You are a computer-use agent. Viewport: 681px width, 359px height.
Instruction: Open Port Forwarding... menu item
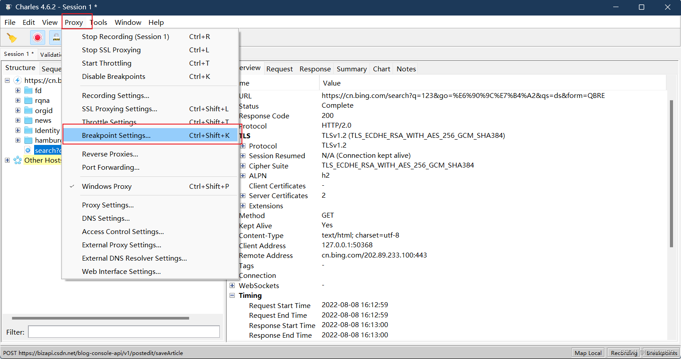click(150, 168)
